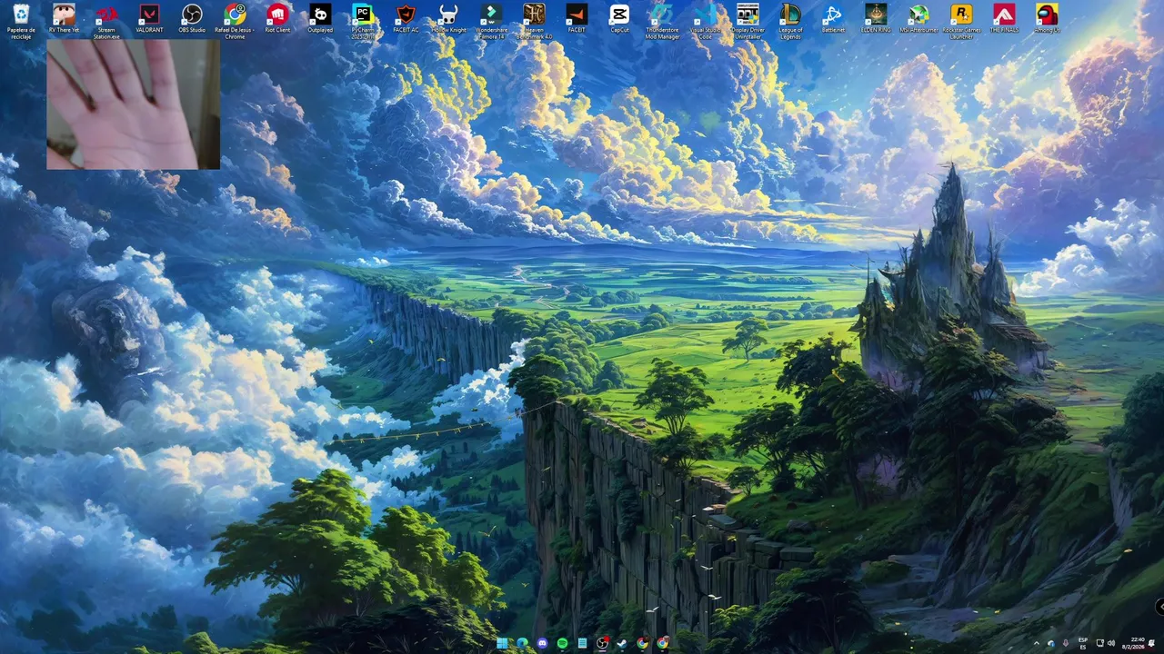This screenshot has height=654, width=1164.
Task: Select the Display Driver Uninstaller shortcut
Action: pyautogui.click(x=748, y=21)
